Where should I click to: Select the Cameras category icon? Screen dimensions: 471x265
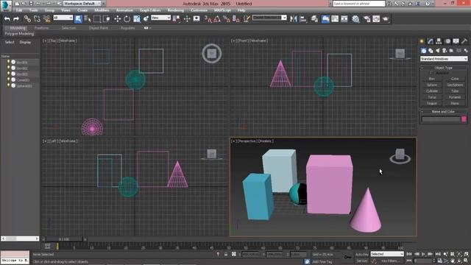point(445,51)
